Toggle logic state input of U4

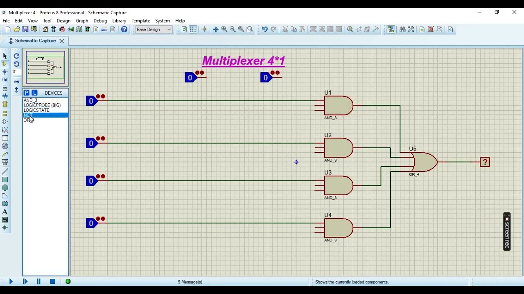tap(92, 223)
